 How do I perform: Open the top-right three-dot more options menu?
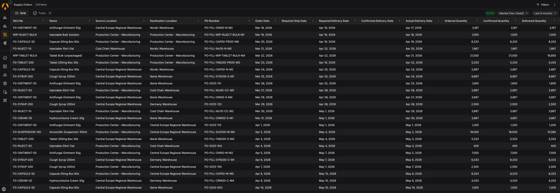point(555,5)
